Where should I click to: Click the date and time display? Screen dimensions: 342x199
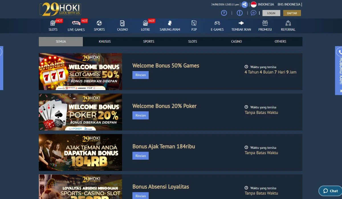click(225, 5)
